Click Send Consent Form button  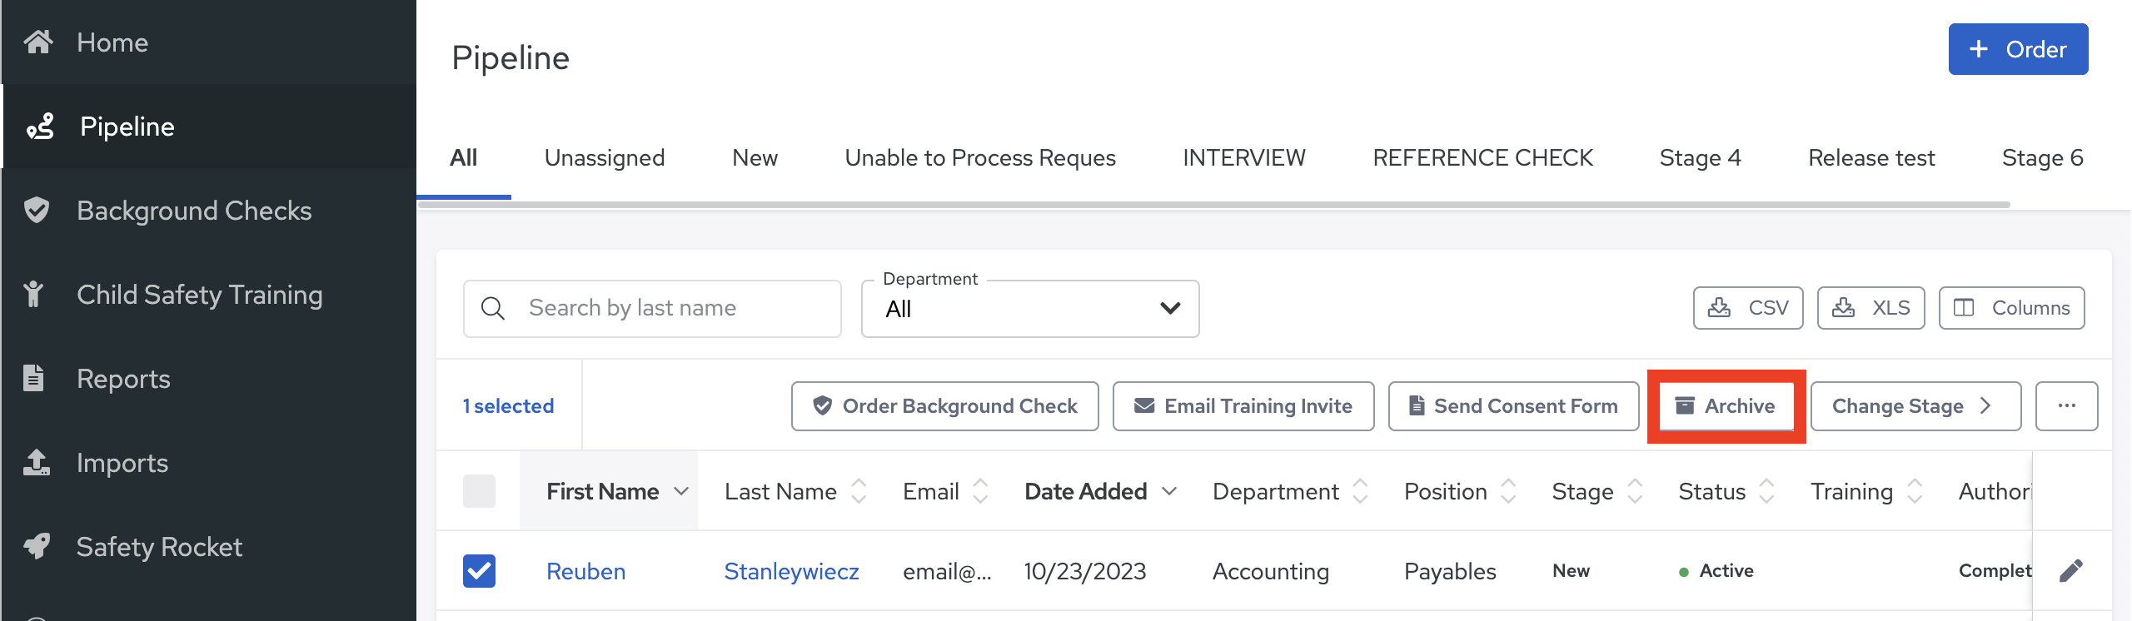[1513, 405]
